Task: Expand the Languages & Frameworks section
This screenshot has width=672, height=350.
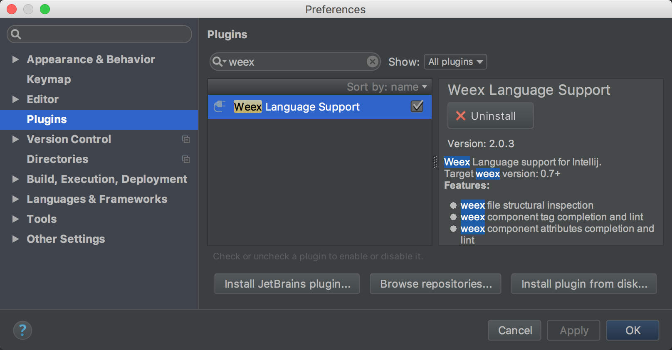Action: click(15, 199)
